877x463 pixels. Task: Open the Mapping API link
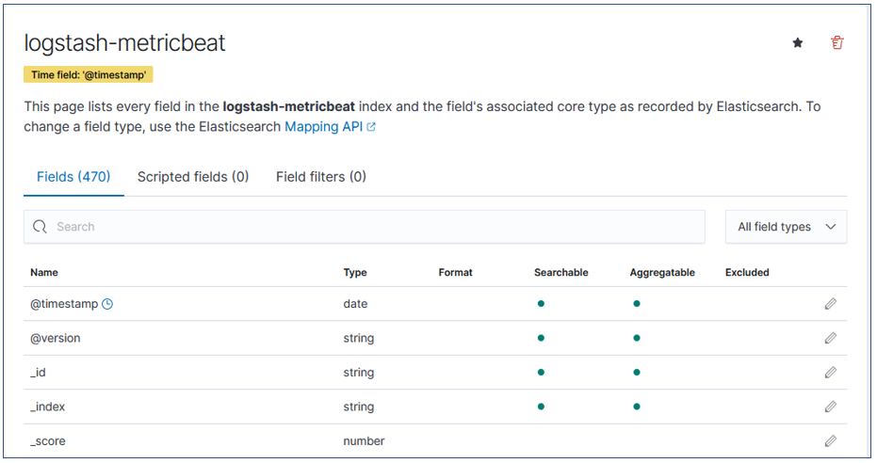point(323,127)
